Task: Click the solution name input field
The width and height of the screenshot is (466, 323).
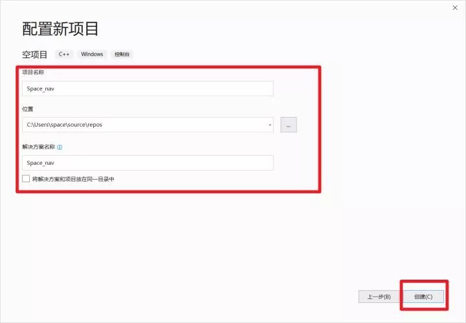Action: [148, 163]
